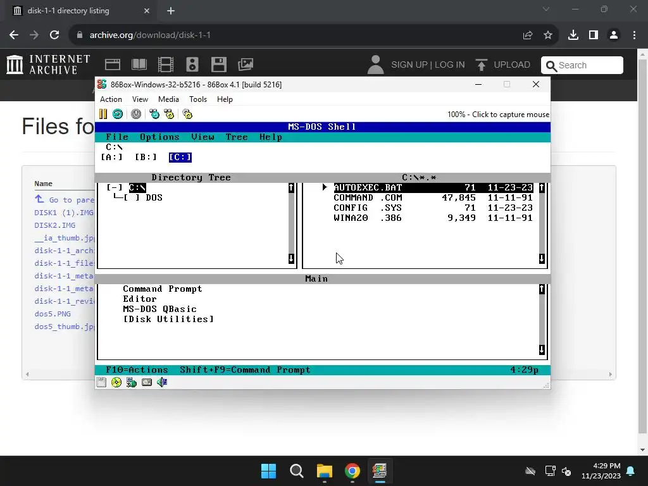This screenshot has height=486, width=648.
Task: Select the COMMAND.COM file
Action: coord(433,197)
